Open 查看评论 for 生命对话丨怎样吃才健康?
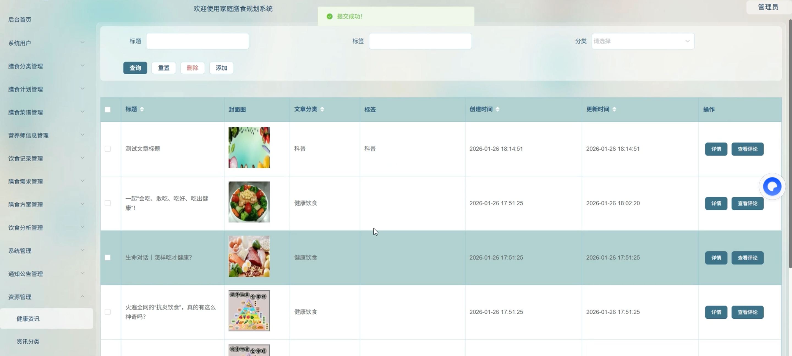 [x=747, y=258]
